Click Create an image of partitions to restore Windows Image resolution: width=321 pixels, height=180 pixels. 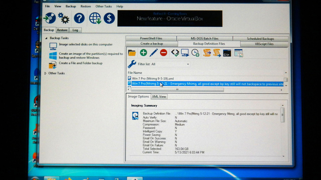(91, 55)
